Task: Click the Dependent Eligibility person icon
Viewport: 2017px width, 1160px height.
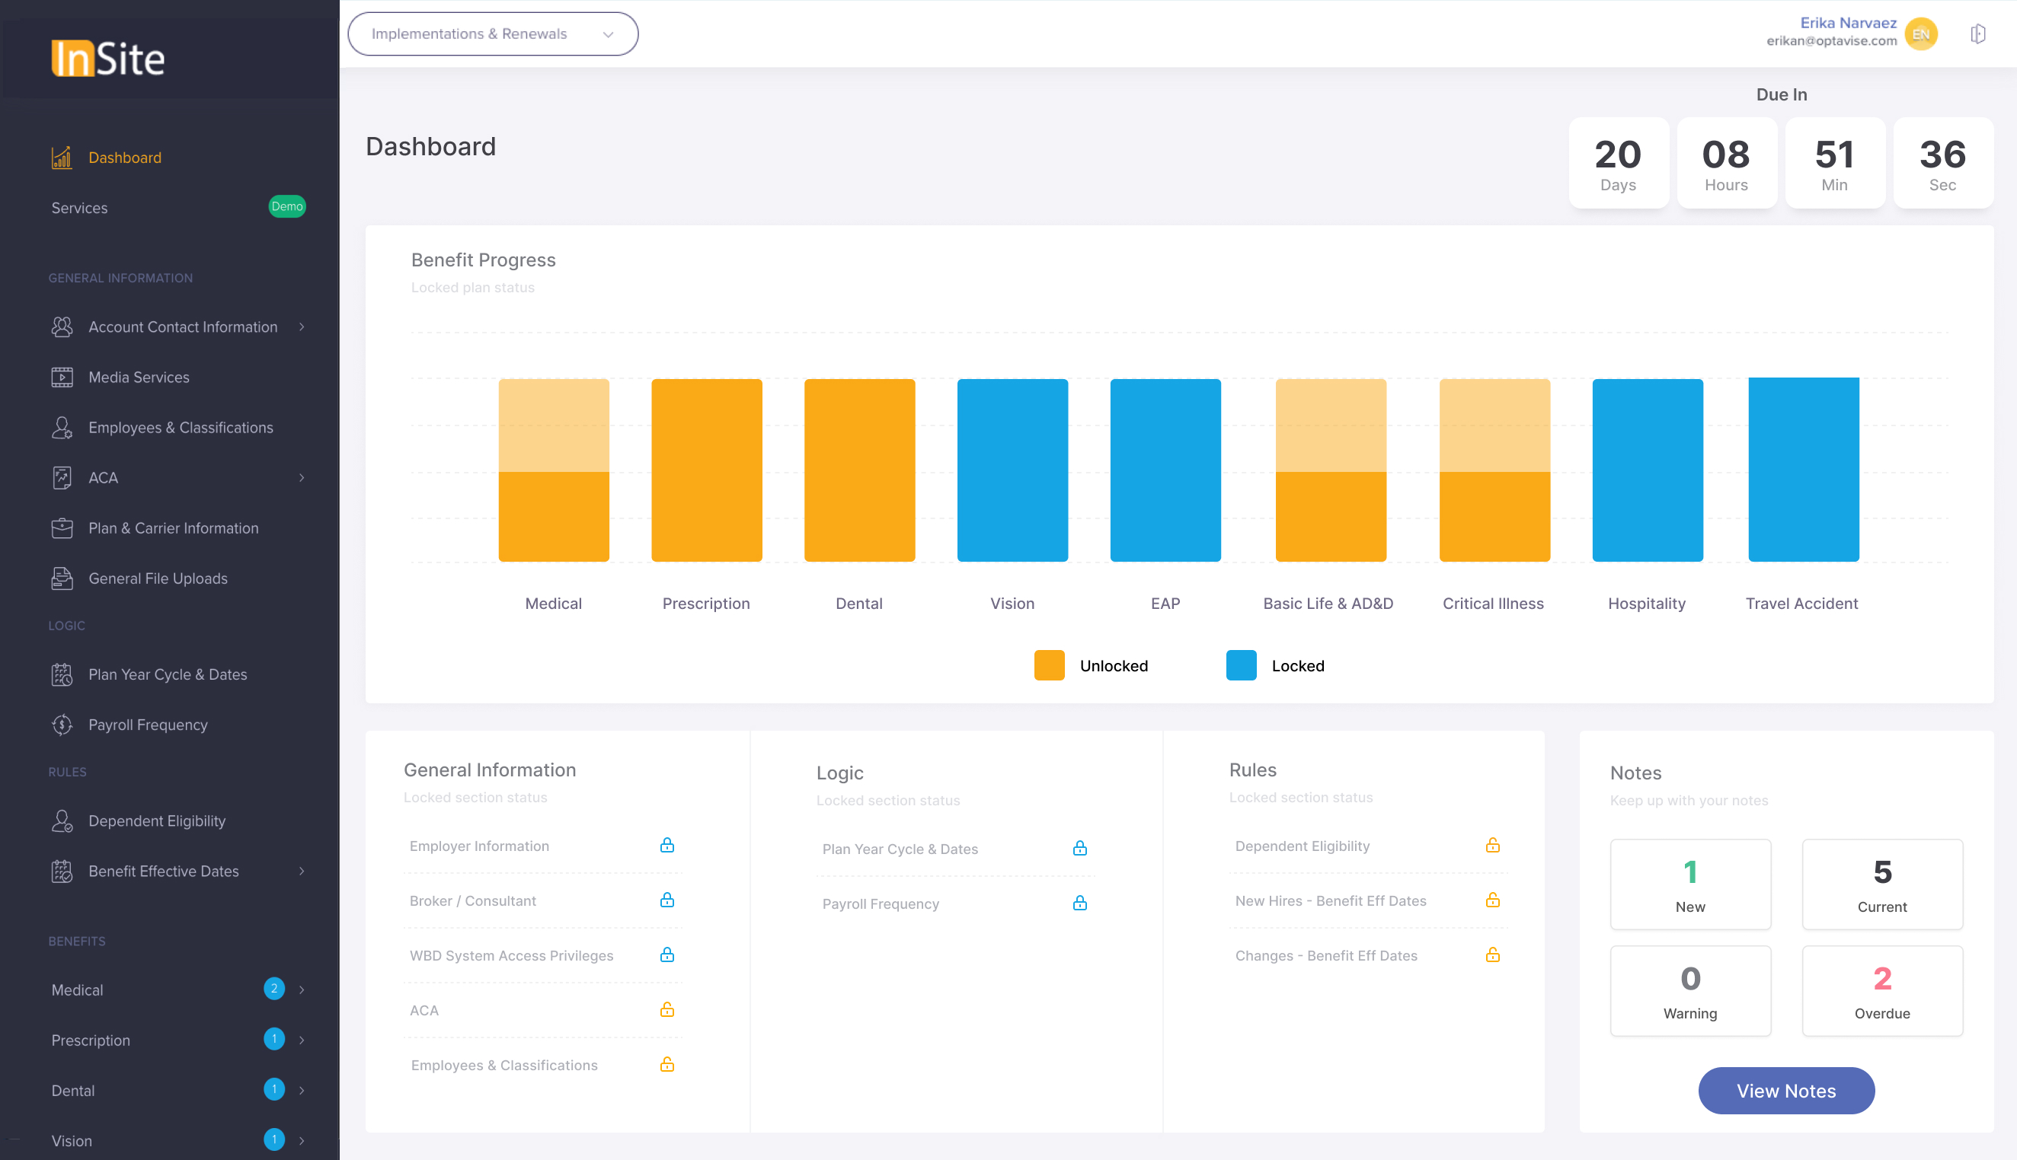Action: pos(62,821)
